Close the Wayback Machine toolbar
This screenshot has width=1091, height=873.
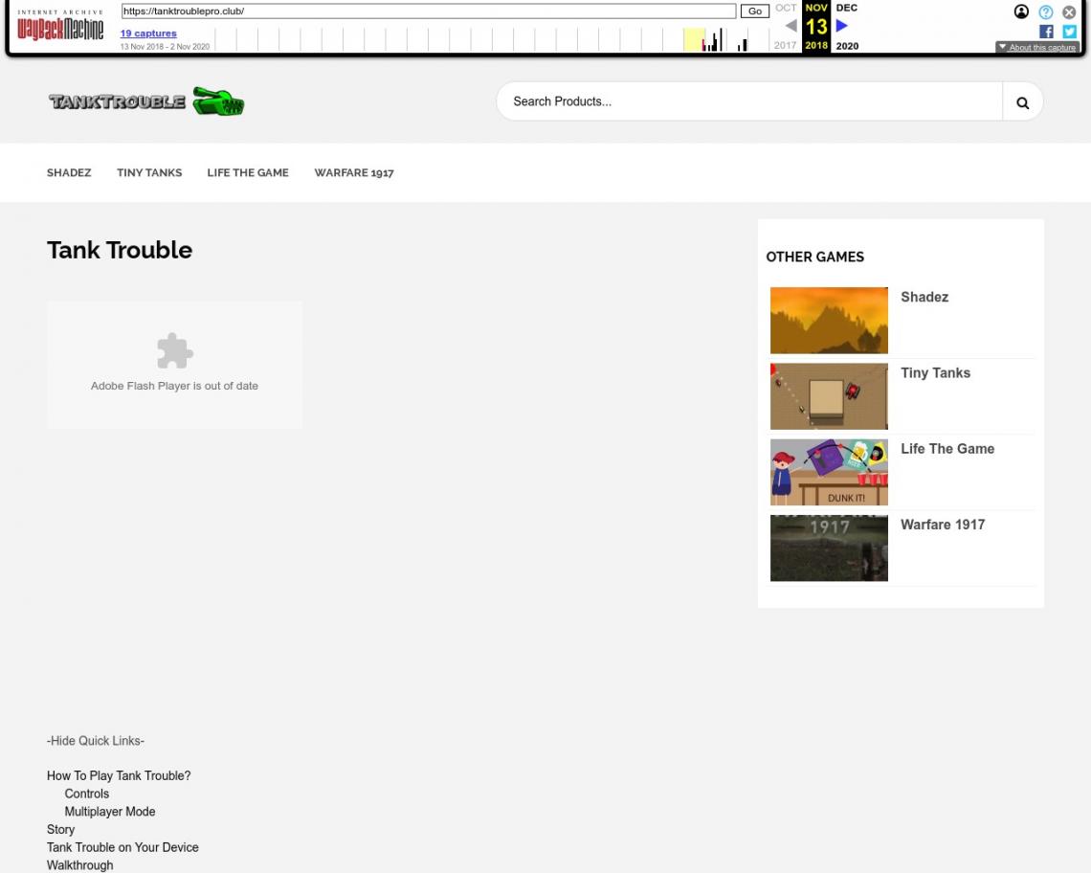(x=1069, y=12)
